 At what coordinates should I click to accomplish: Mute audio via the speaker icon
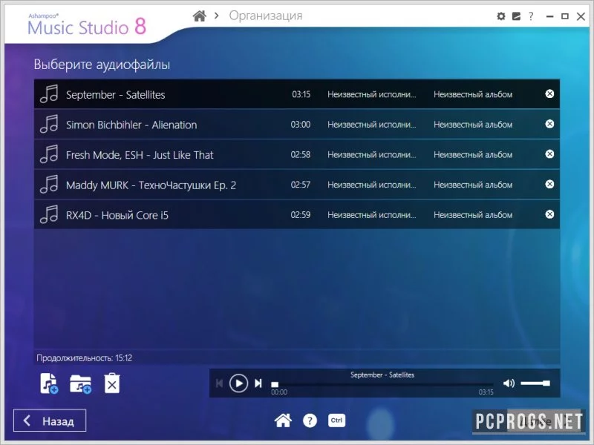pos(509,383)
